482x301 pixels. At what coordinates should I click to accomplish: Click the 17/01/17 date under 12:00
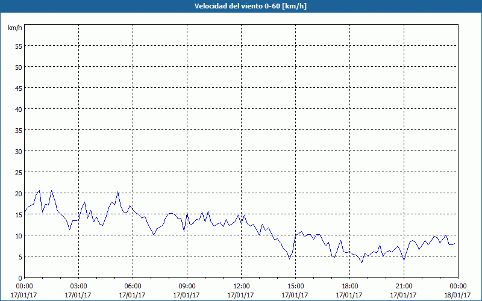click(240, 295)
